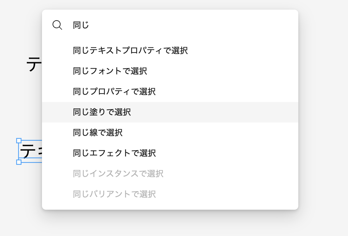Grab the lower-left selection resize handle
Viewport: 348px width, 236px height.
[x=19, y=162]
